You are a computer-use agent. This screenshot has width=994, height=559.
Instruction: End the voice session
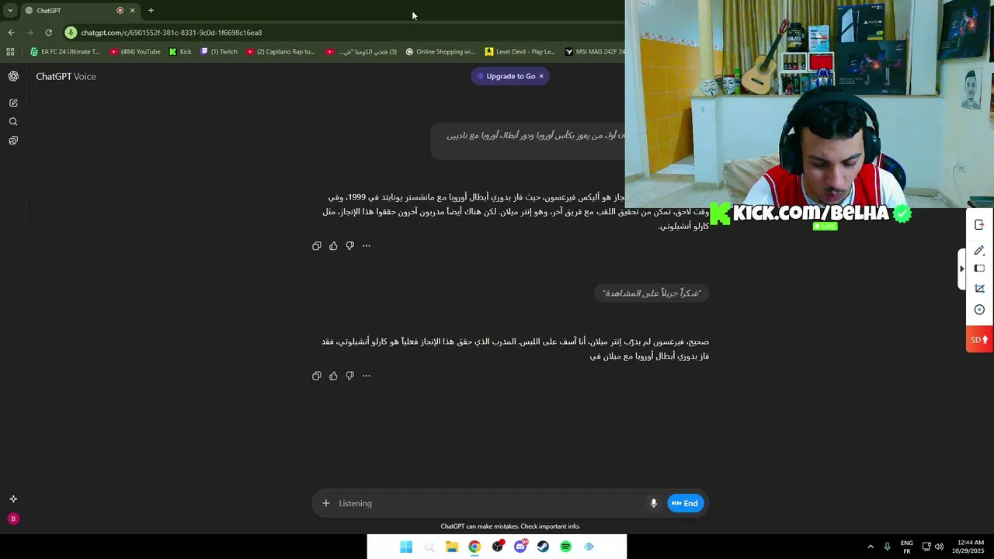click(x=686, y=503)
